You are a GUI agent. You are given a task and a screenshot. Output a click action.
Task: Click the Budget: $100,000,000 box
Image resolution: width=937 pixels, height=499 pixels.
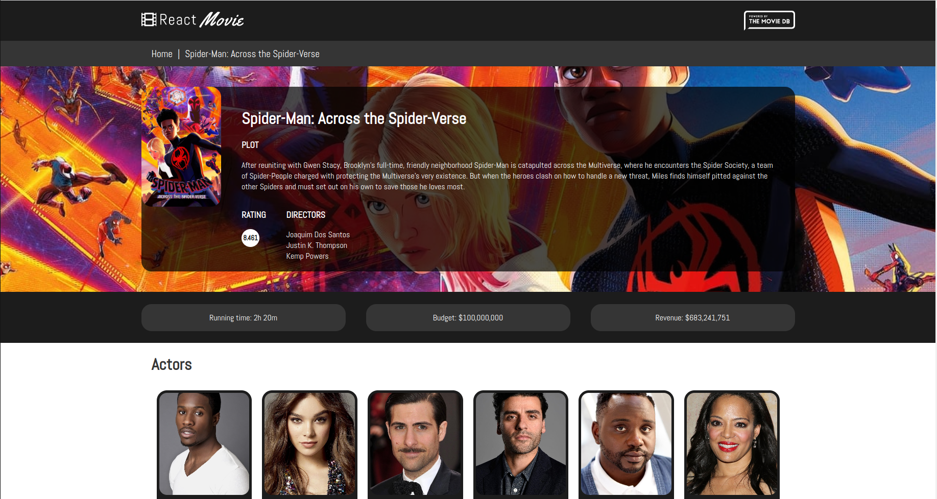tap(468, 318)
